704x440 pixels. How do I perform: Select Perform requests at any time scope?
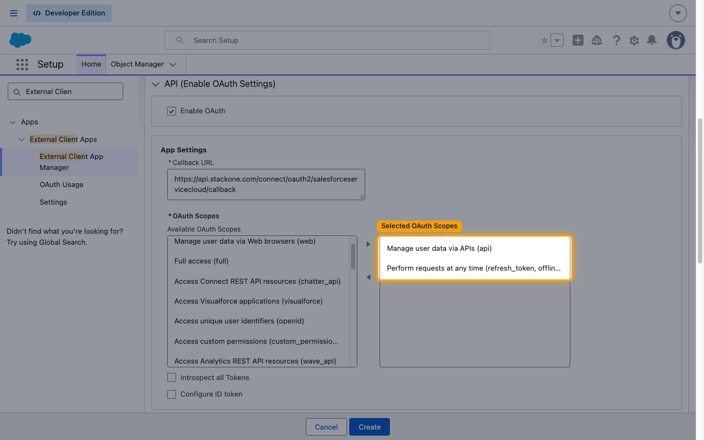[475, 268]
